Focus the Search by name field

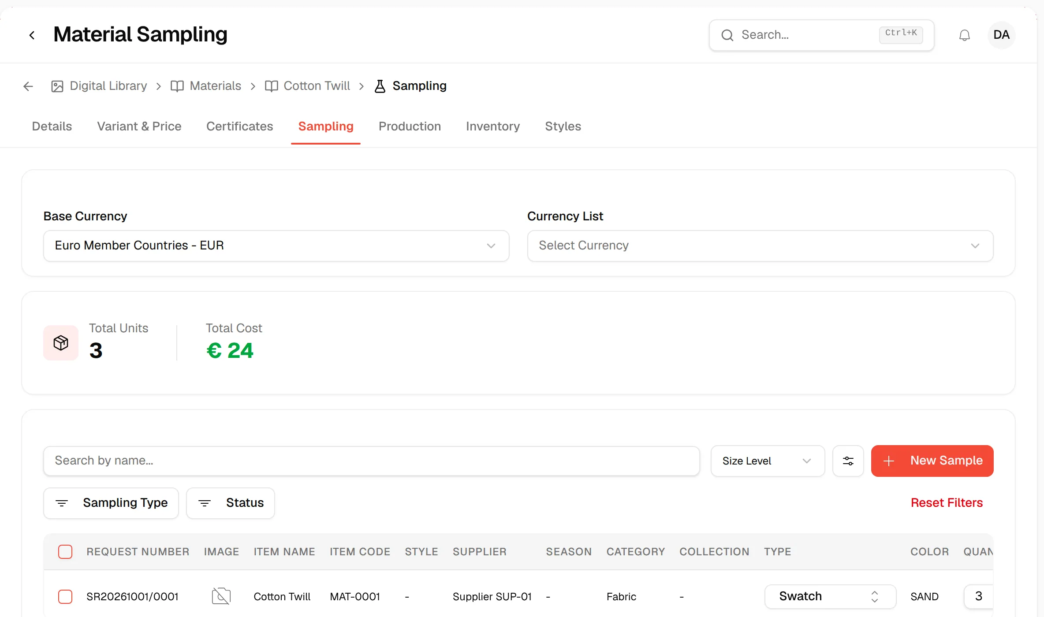[372, 461]
